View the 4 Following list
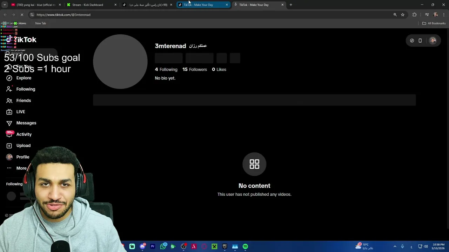Viewport: 449px width, 252px height. tap(166, 69)
